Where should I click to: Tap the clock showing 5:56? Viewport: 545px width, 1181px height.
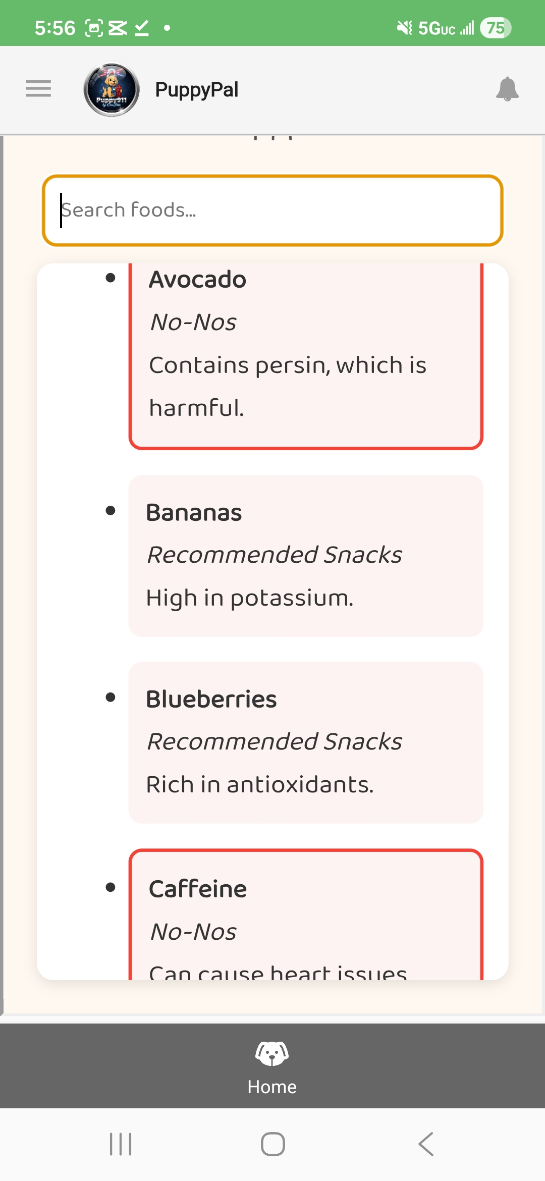(x=55, y=28)
